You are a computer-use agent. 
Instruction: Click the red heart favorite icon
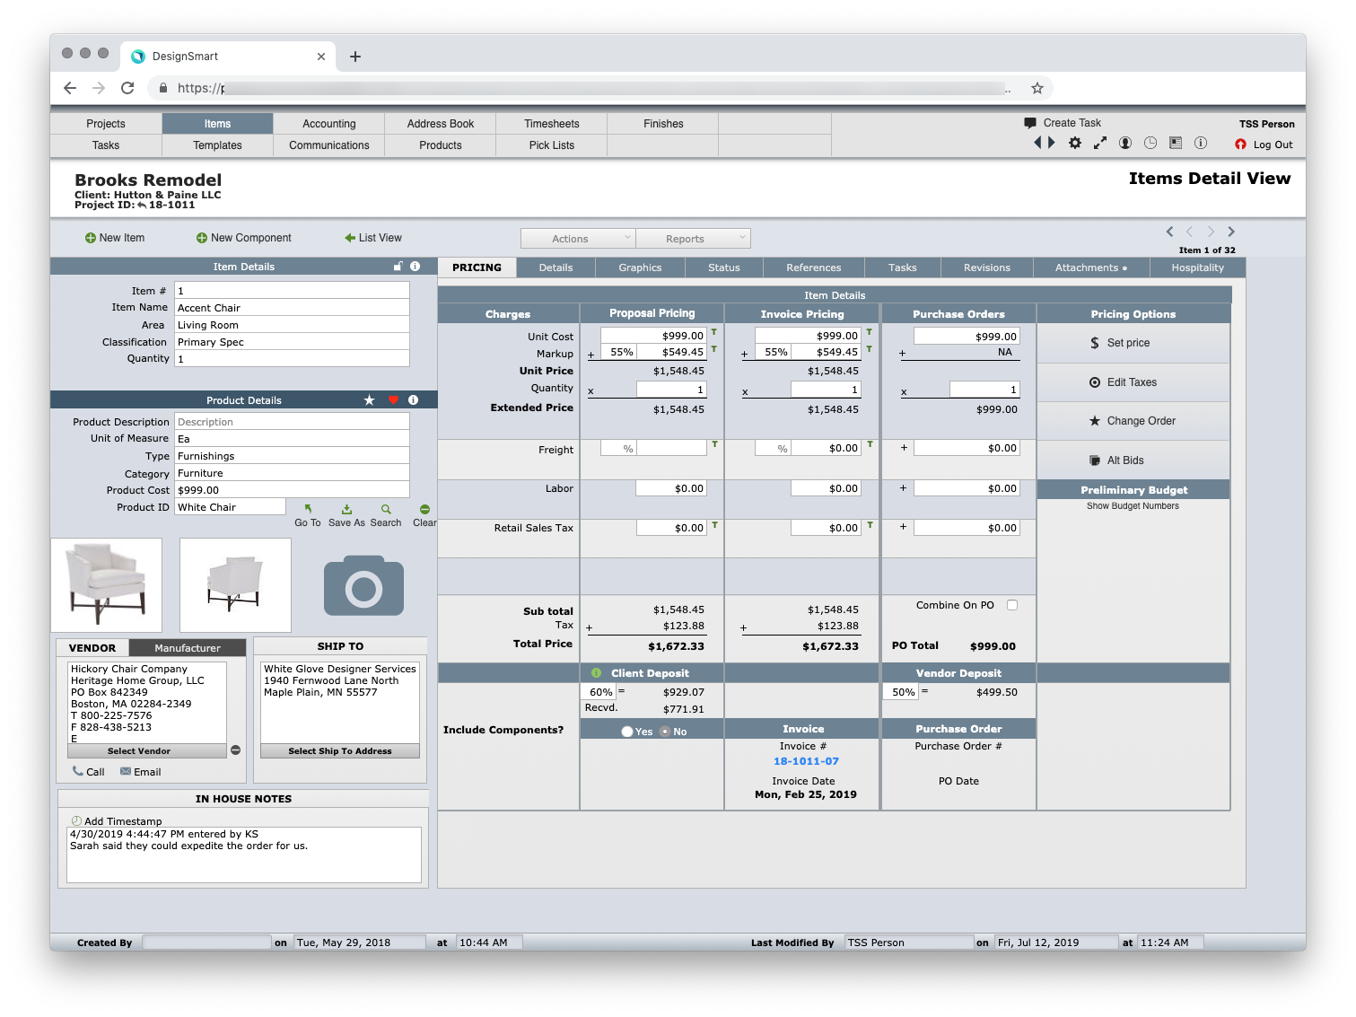(393, 400)
